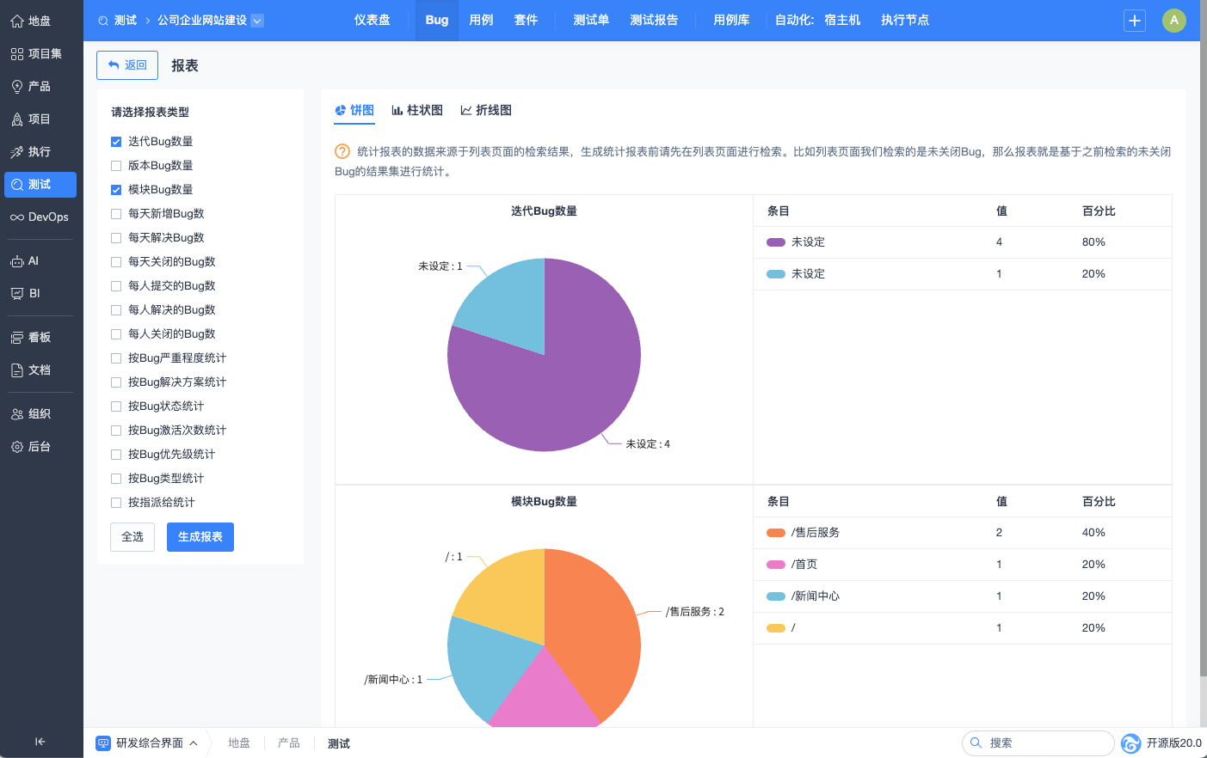Check 每天新增Bug数 checkbox
This screenshot has height=758, width=1207.
[116, 214]
